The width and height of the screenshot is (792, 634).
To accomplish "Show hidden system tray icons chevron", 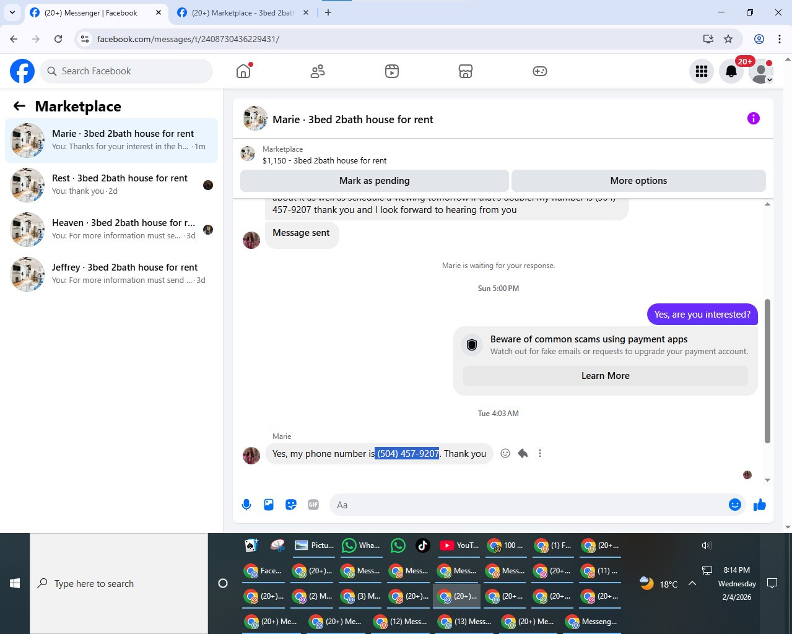I will click(x=692, y=583).
